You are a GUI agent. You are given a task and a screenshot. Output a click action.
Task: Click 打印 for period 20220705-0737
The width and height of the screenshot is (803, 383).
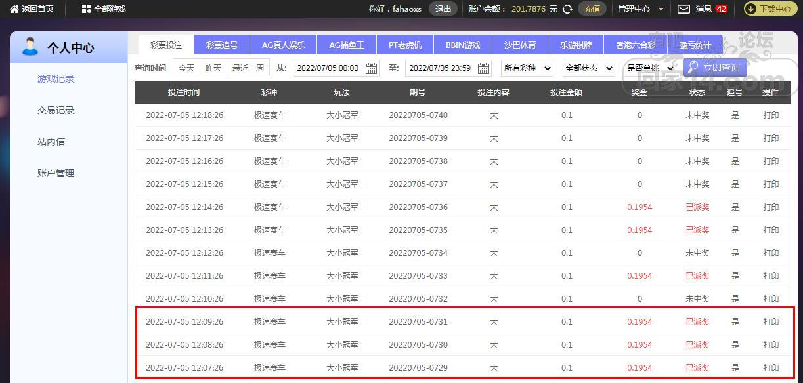click(771, 184)
